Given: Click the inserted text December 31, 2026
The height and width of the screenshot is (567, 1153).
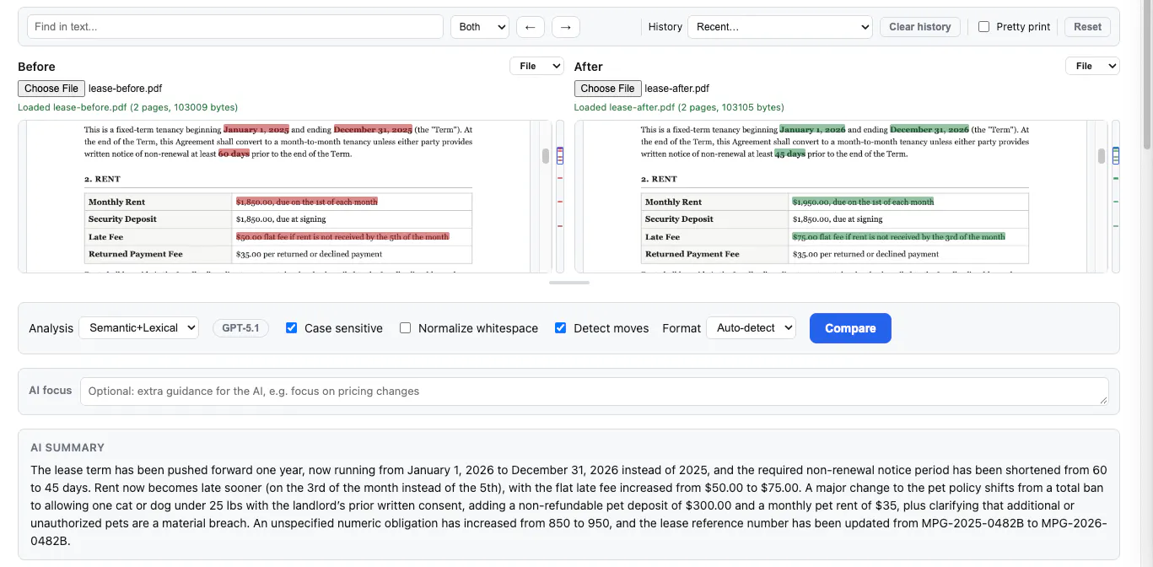Looking at the screenshot, I should point(929,130).
